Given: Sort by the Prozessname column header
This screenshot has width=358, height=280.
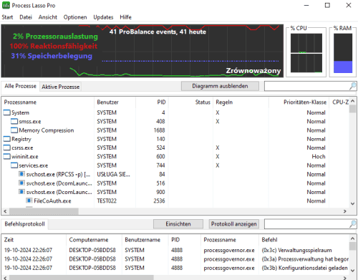Looking at the screenshot, I should click(48, 102).
